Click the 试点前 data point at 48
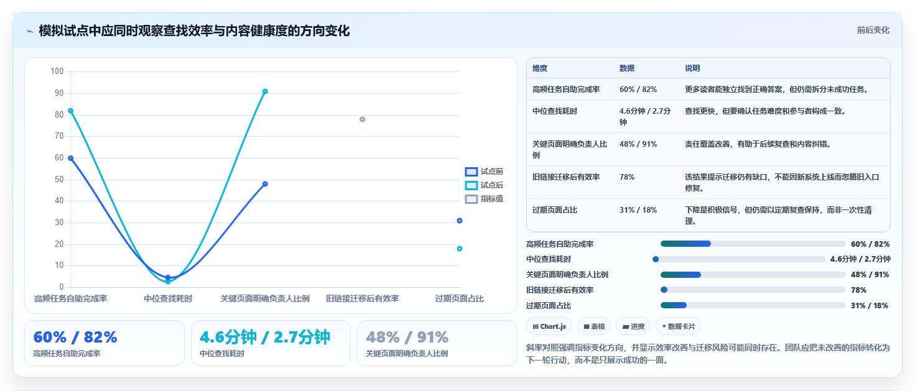915x391 pixels. tap(265, 184)
